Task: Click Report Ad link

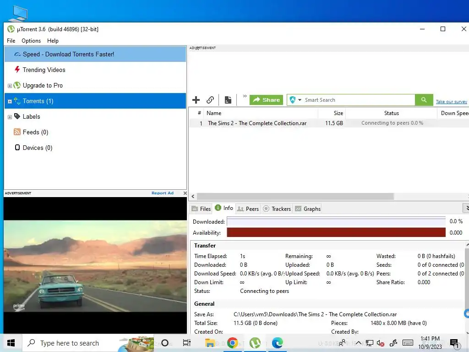Action: tap(163, 193)
